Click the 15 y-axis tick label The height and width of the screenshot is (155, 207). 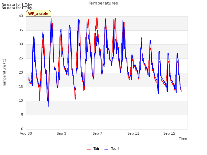click(x=21, y=87)
